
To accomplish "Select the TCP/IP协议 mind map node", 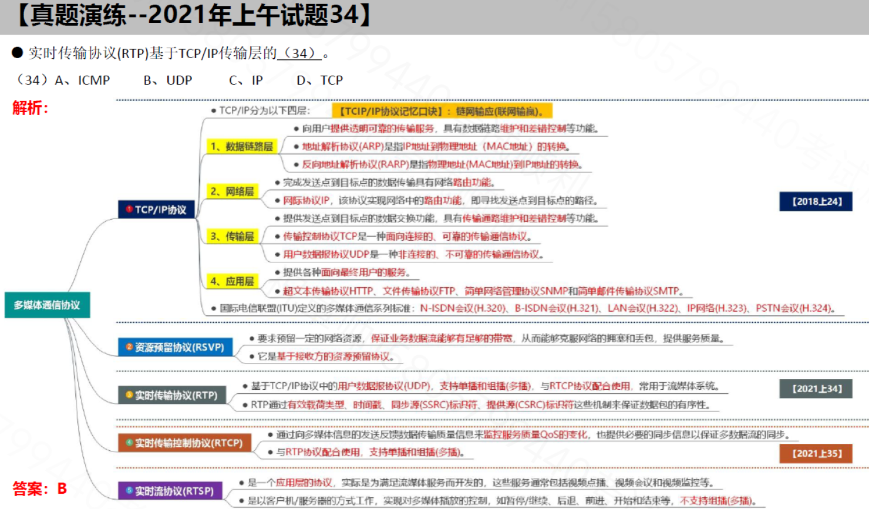I will [x=156, y=210].
